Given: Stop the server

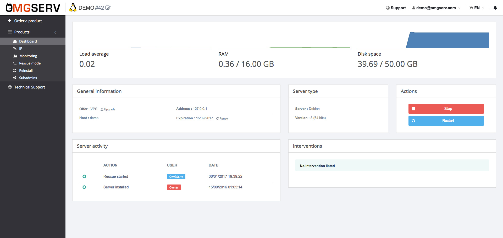Looking at the screenshot, I should 446,109.
